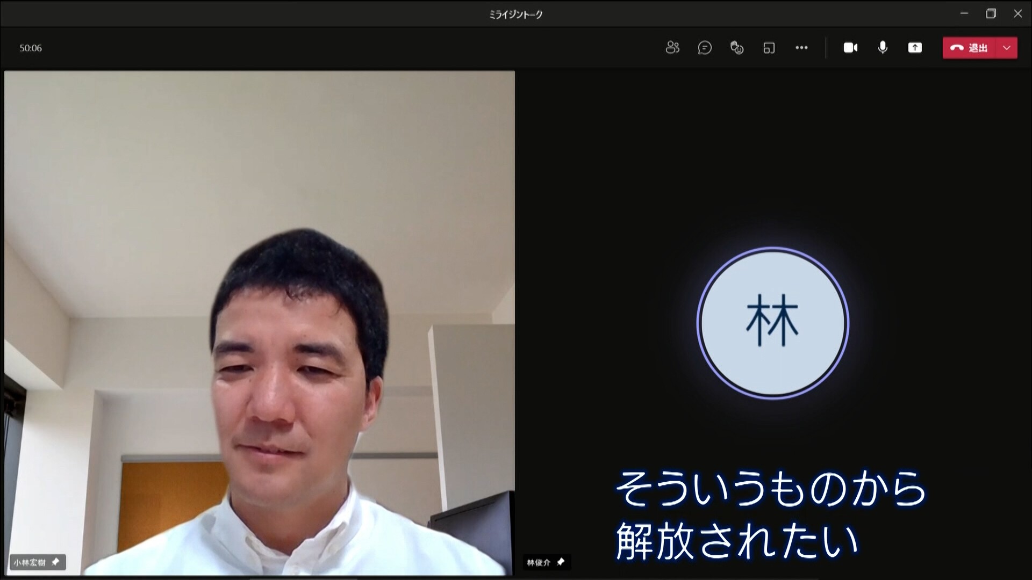Image resolution: width=1032 pixels, height=580 pixels.
Task: Minimize the meeting window
Action: tap(964, 13)
